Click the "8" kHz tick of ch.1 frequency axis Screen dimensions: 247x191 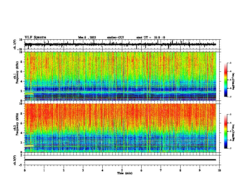[x=22, y=62]
